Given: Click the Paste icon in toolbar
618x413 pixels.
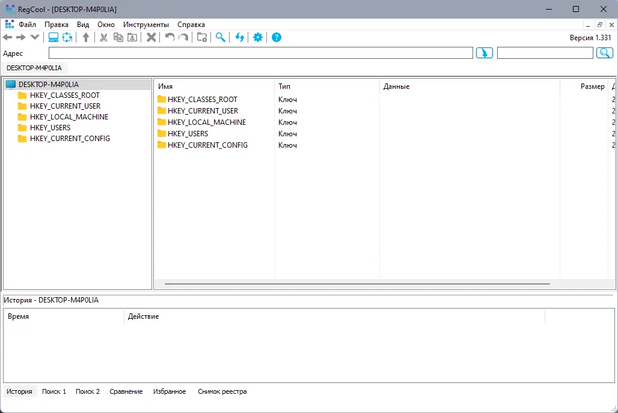Looking at the screenshot, I should pos(132,37).
